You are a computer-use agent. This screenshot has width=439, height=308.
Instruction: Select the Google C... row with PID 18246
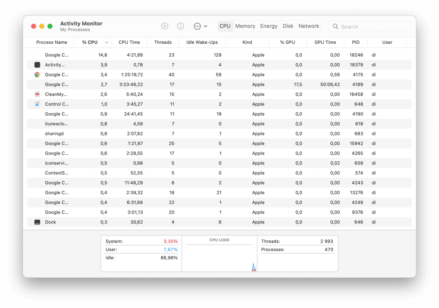219,55
